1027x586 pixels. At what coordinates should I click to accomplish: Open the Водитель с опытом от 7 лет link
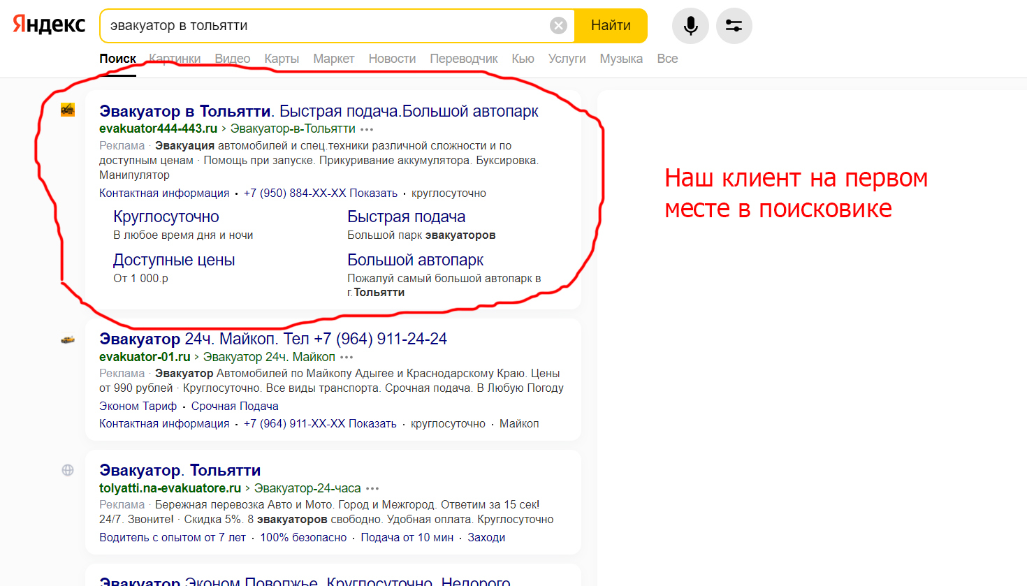173,538
